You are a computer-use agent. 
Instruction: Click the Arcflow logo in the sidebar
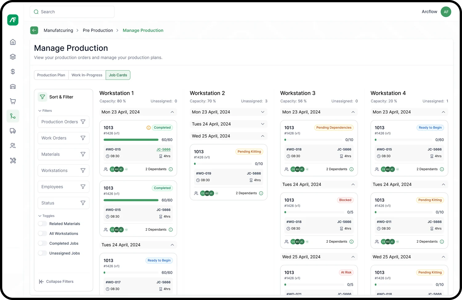point(13,20)
